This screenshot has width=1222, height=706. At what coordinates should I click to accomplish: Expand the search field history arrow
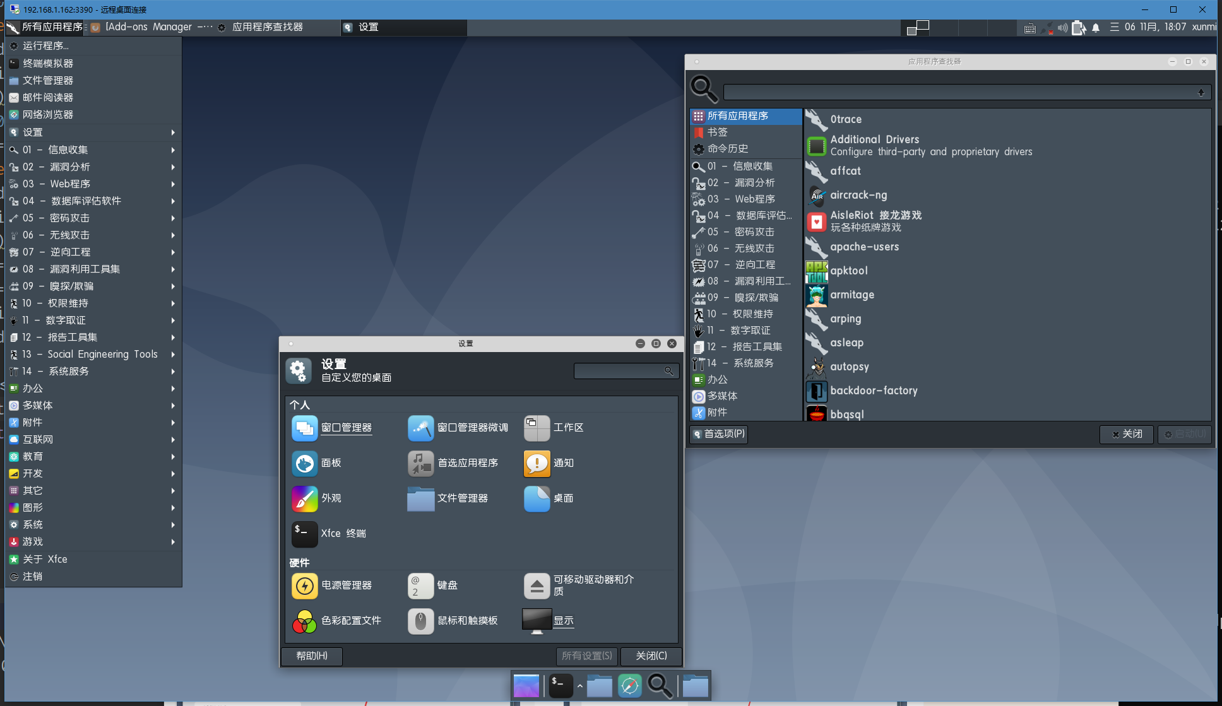pyautogui.click(x=1201, y=93)
